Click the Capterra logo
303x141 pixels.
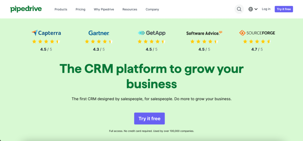(46, 33)
